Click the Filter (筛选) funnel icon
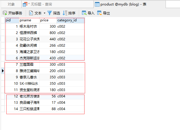This screenshot has height=130, width=180. pyautogui.click(x=50, y=13)
